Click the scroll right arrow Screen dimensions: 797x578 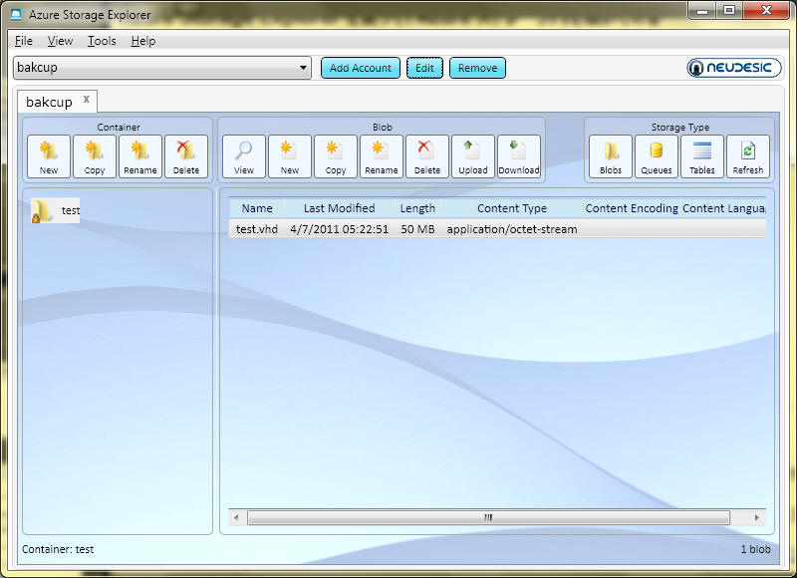click(757, 517)
